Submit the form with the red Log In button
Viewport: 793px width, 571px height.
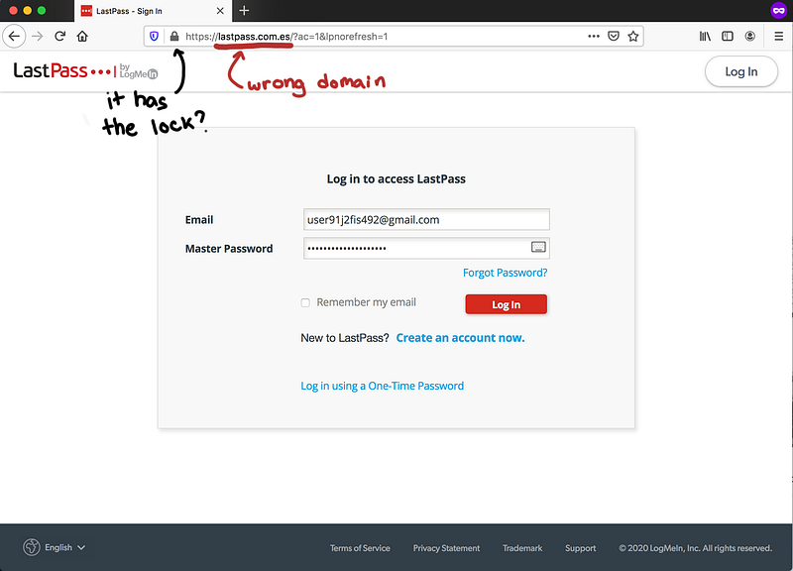(507, 304)
